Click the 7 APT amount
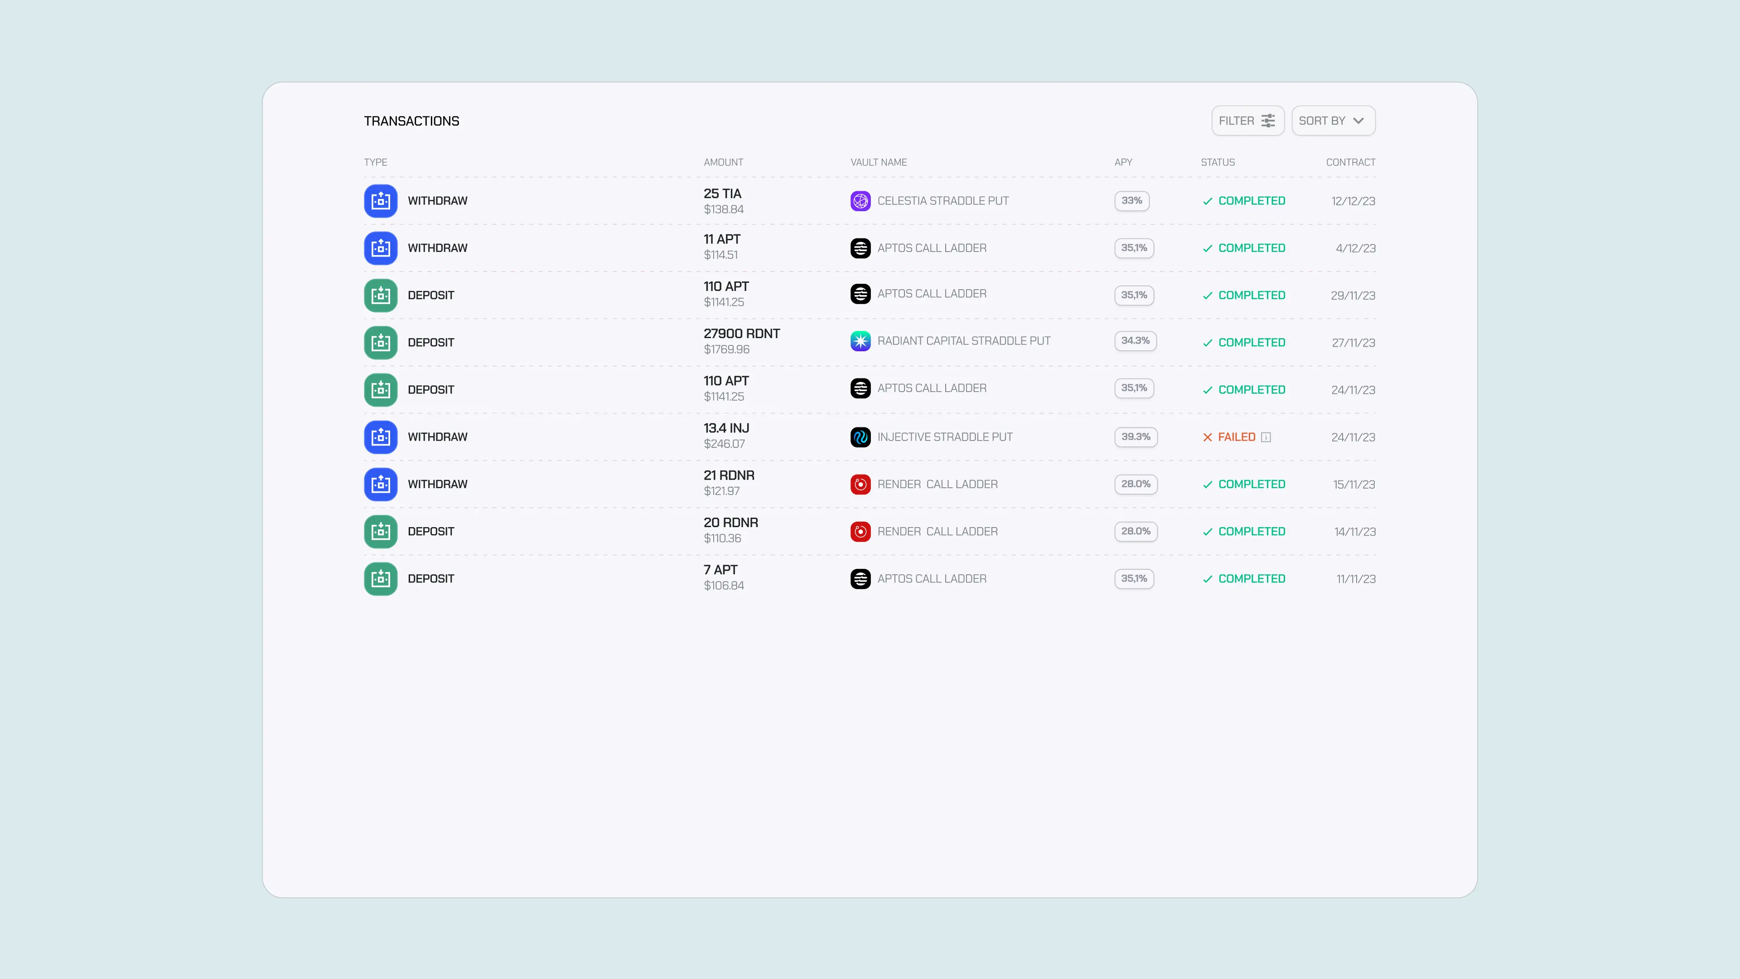This screenshot has height=979, width=1740. [721, 570]
